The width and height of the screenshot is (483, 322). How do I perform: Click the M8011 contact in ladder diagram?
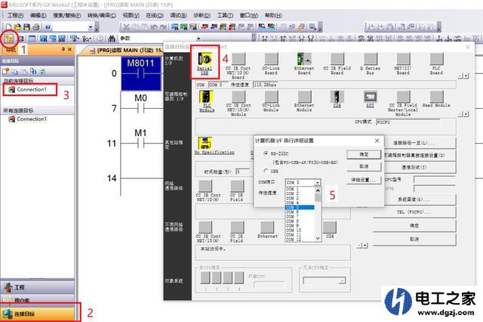point(141,73)
